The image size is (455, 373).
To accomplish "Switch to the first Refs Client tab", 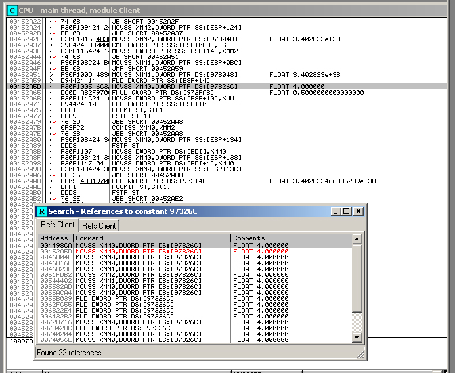I will 58,225.
